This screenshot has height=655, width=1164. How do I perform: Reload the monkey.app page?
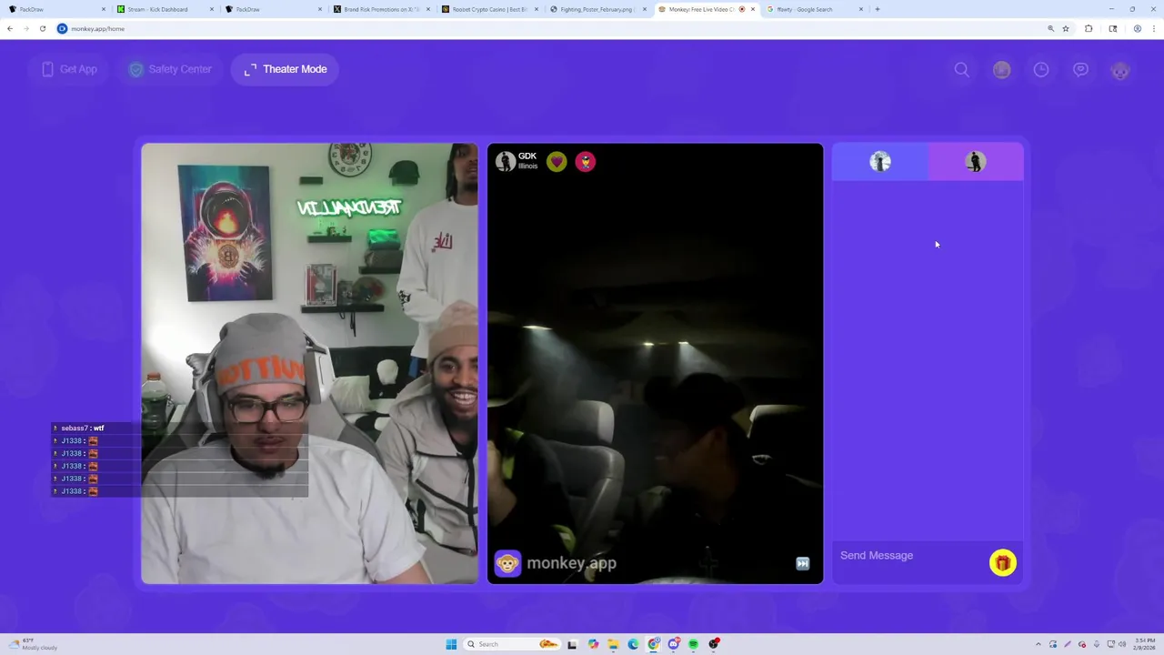pos(43,28)
